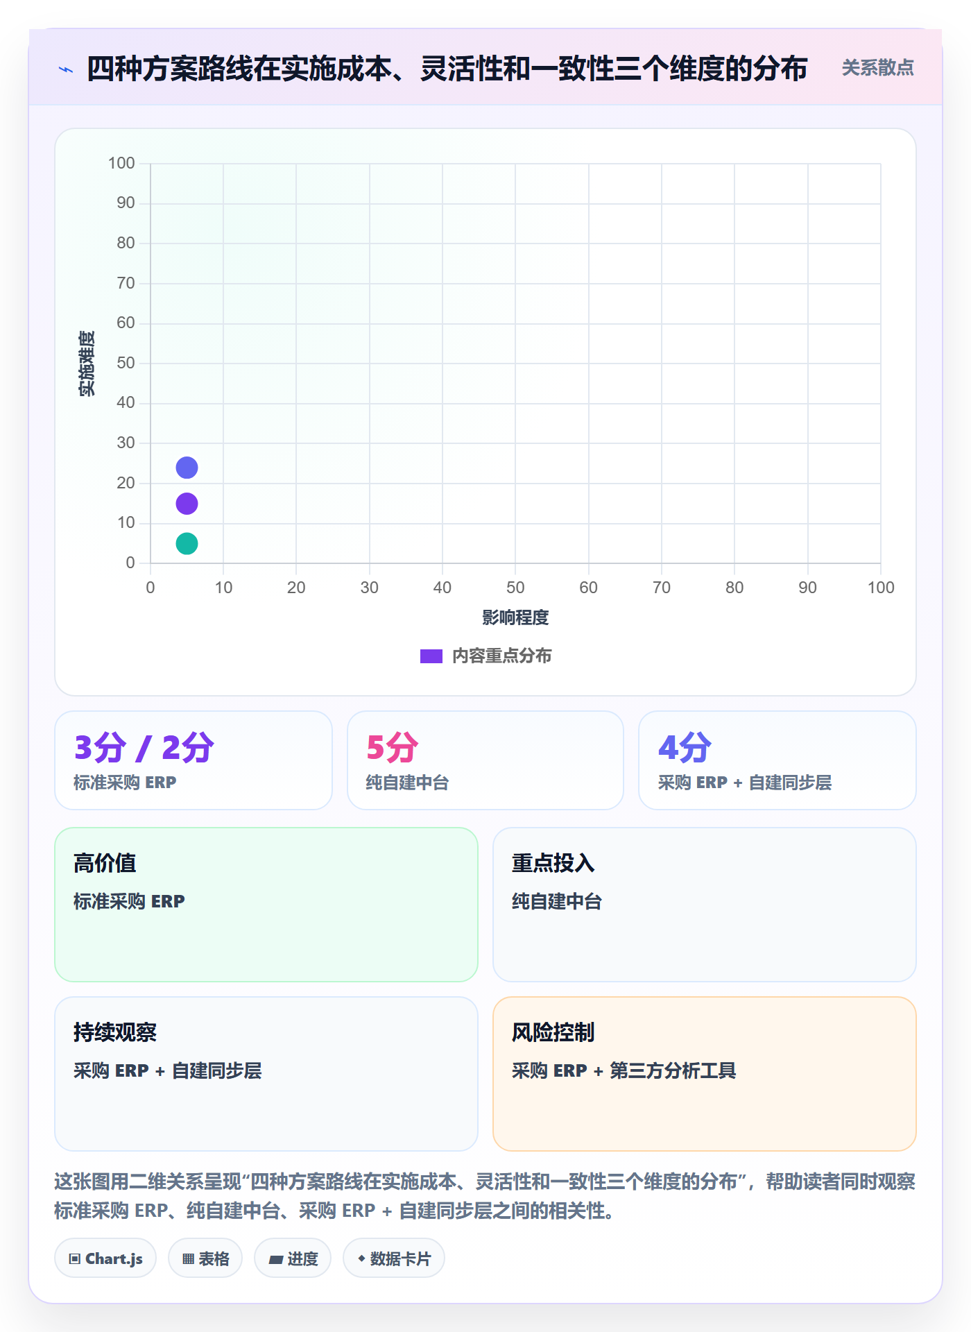This screenshot has height=1332, width=971.
Task: Click the 纯自建中台 text under 重点投入
Action: click(x=557, y=901)
